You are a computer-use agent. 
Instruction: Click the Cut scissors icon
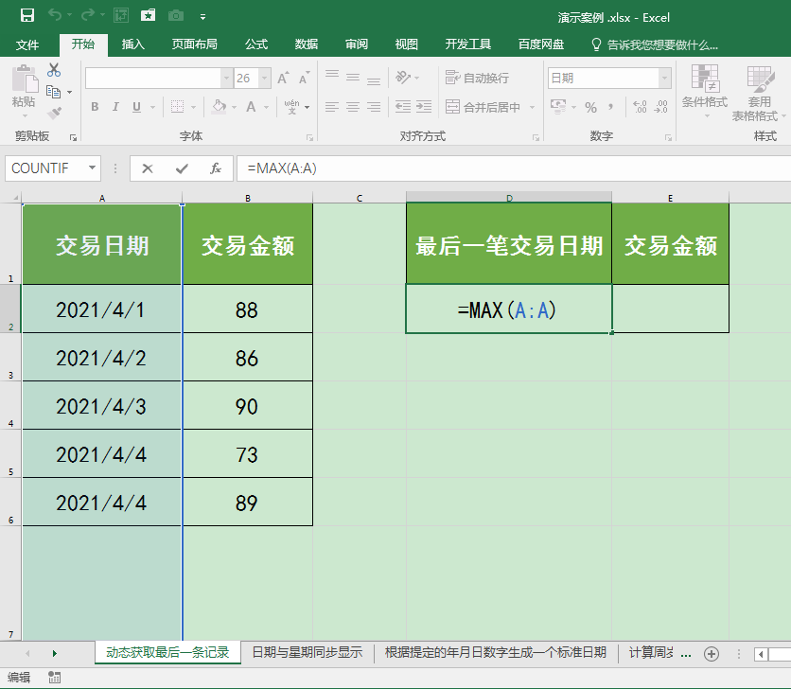54,70
